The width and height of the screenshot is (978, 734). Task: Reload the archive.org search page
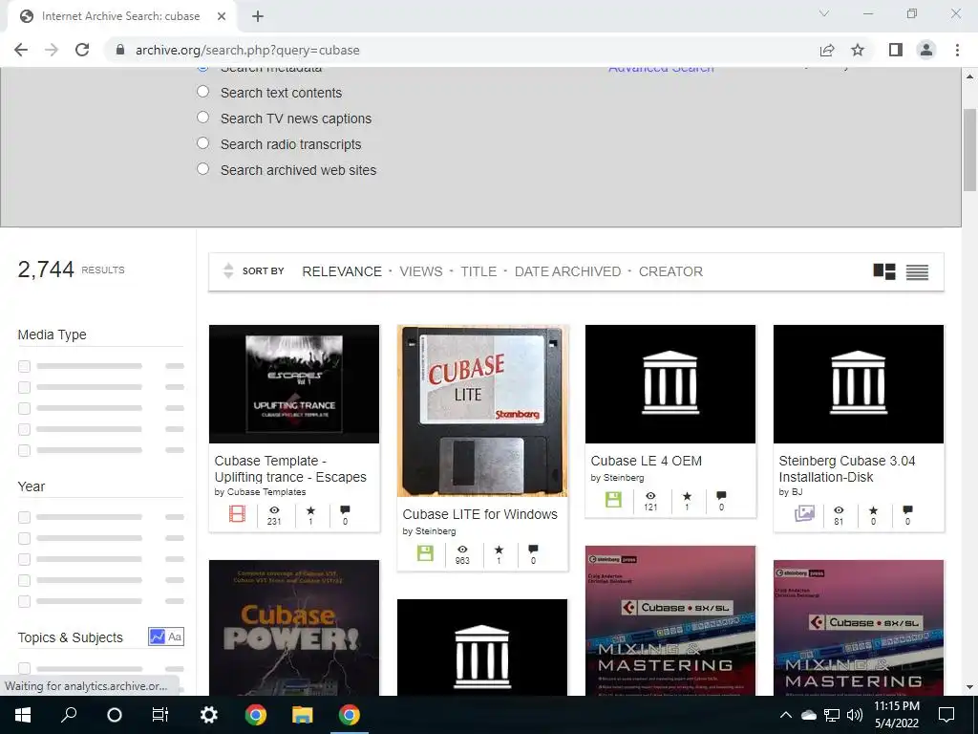coord(82,50)
